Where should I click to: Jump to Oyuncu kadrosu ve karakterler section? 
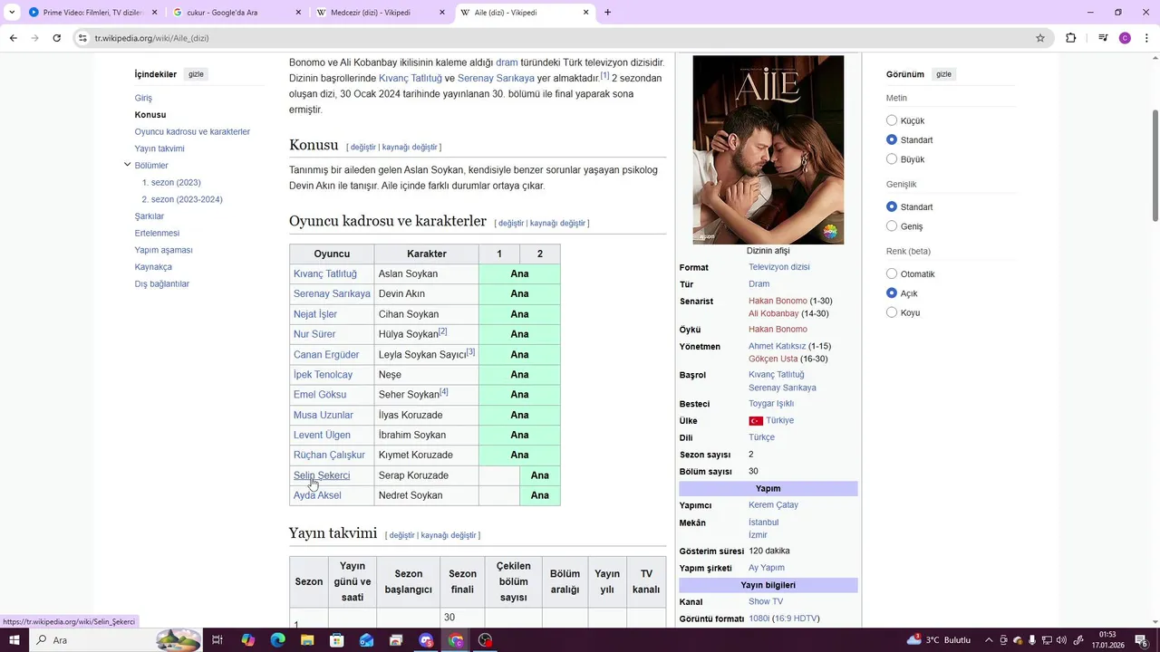pyautogui.click(x=192, y=131)
